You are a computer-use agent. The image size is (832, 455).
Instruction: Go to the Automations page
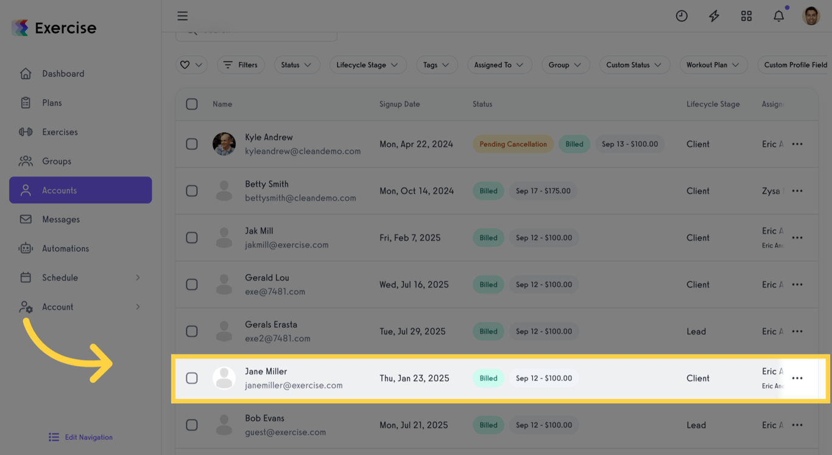(x=65, y=248)
